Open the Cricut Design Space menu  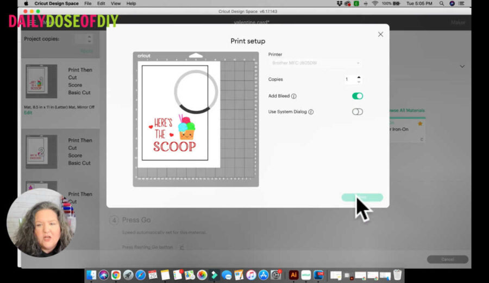tap(57, 3)
